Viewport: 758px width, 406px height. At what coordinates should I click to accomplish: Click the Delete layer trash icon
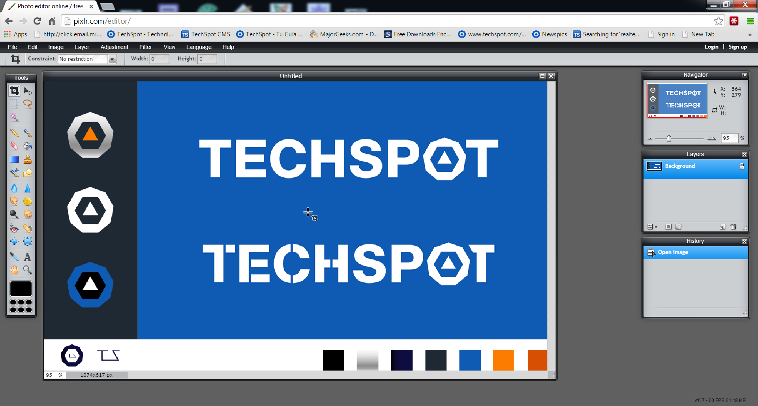pyautogui.click(x=733, y=227)
